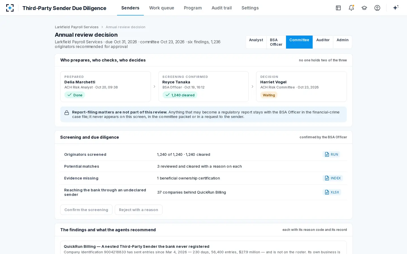This screenshot has height=254, width=407.
Task: Switch role view to Auditor
Action: pyautogui.click(x=323, y=42)
